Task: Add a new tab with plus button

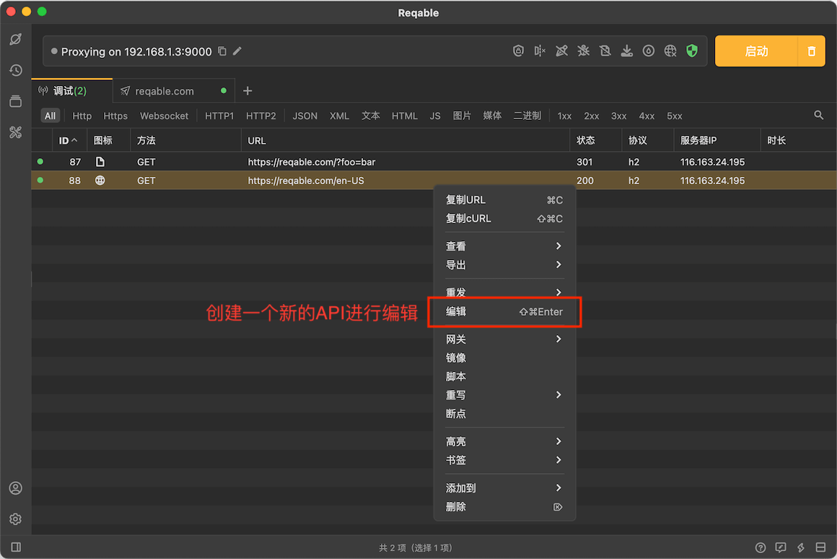Action: [247, 91]
